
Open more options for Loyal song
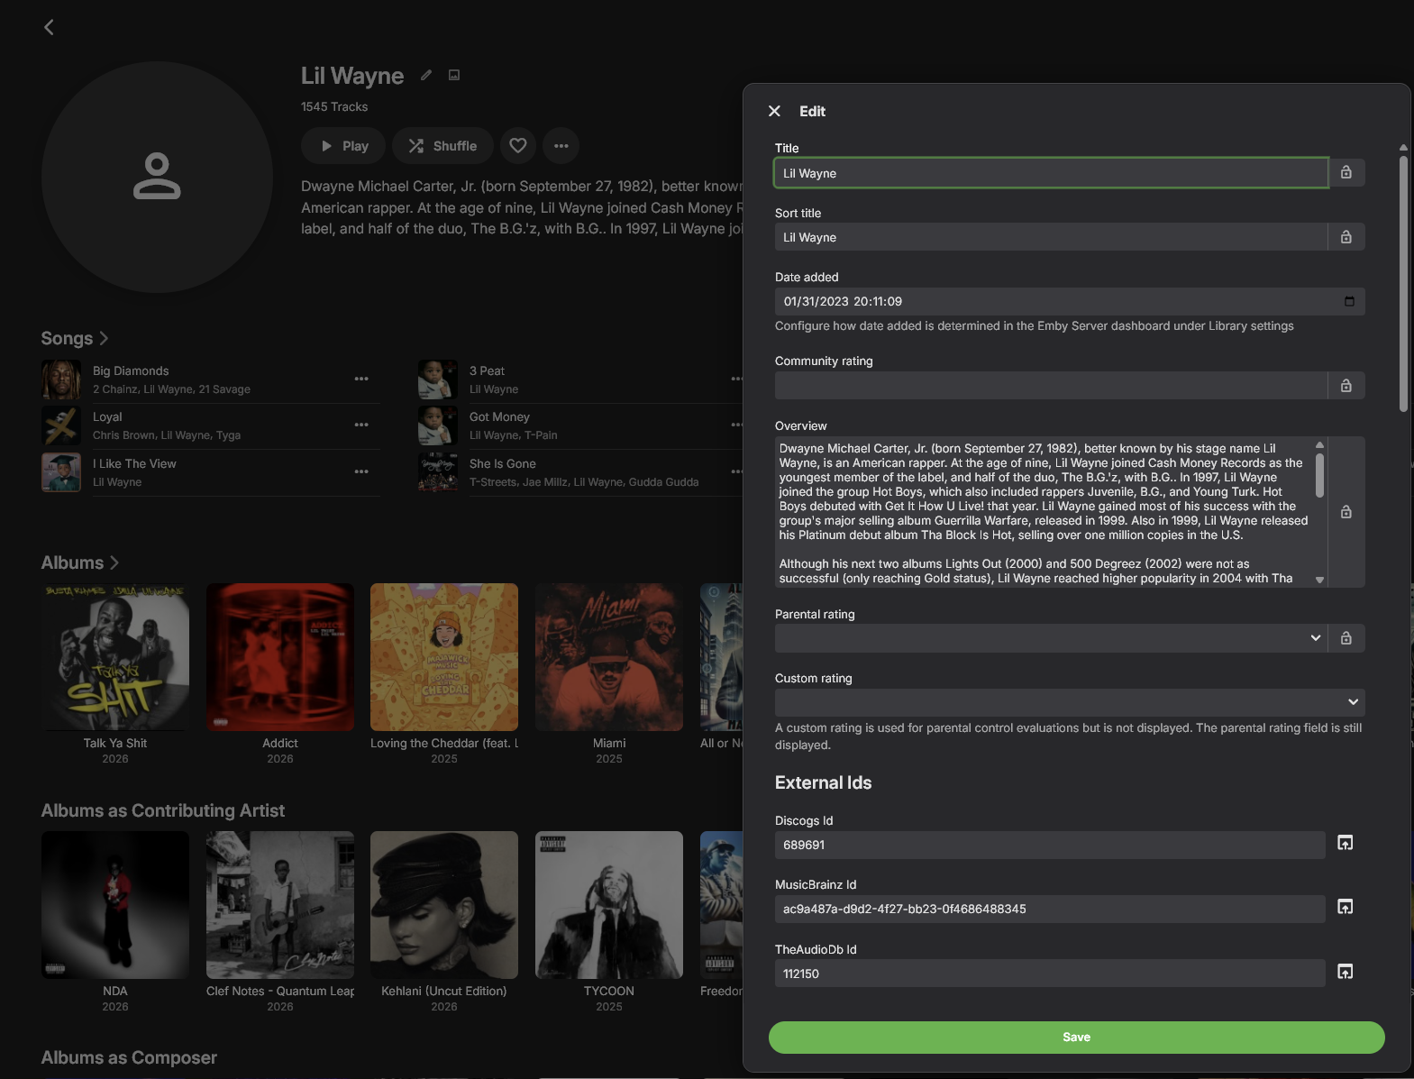pyautogui.click(x=361, y=425)
